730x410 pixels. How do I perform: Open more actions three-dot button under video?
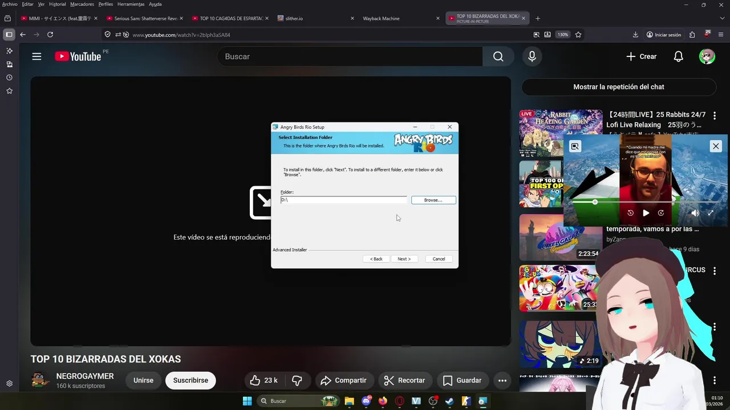click(x=502, y=380)
